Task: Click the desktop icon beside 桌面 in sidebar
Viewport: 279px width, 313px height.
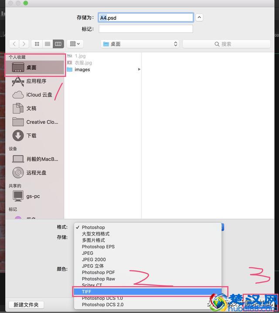Action: point(18,67)
